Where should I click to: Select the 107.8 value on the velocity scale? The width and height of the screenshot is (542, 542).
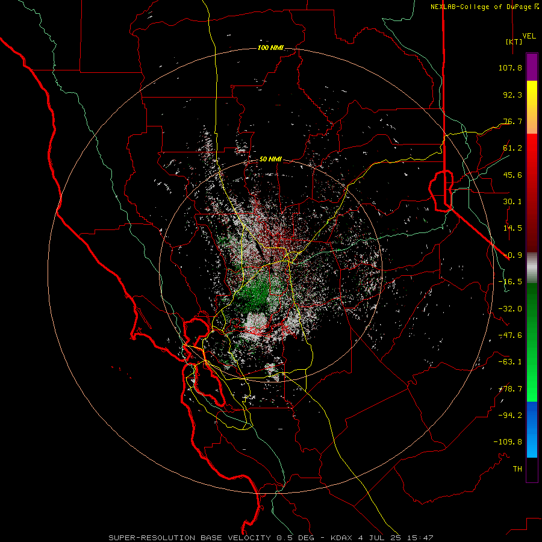tap(510, 67)
